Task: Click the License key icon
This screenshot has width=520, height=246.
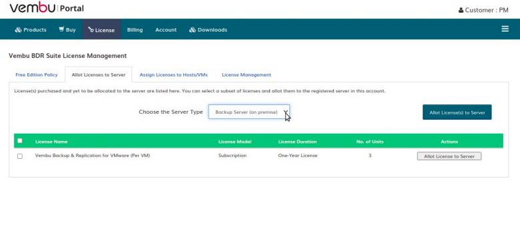Action: point(91,30)
